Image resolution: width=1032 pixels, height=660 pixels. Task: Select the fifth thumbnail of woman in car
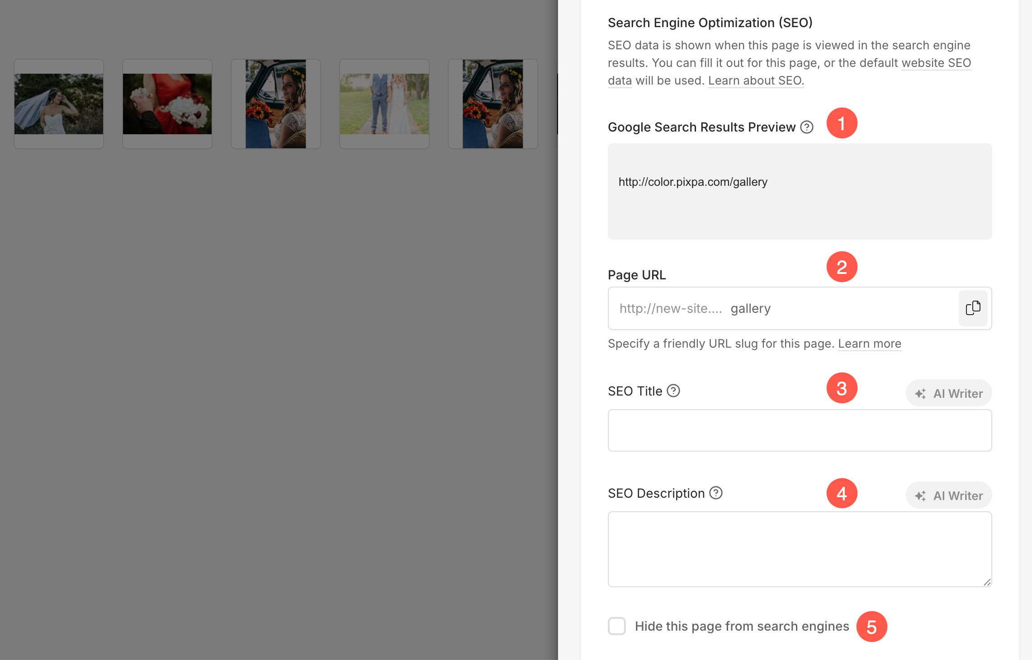click(493, 104)
